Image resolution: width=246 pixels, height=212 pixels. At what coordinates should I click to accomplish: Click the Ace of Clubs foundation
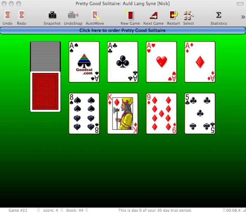tap(123, 62)
